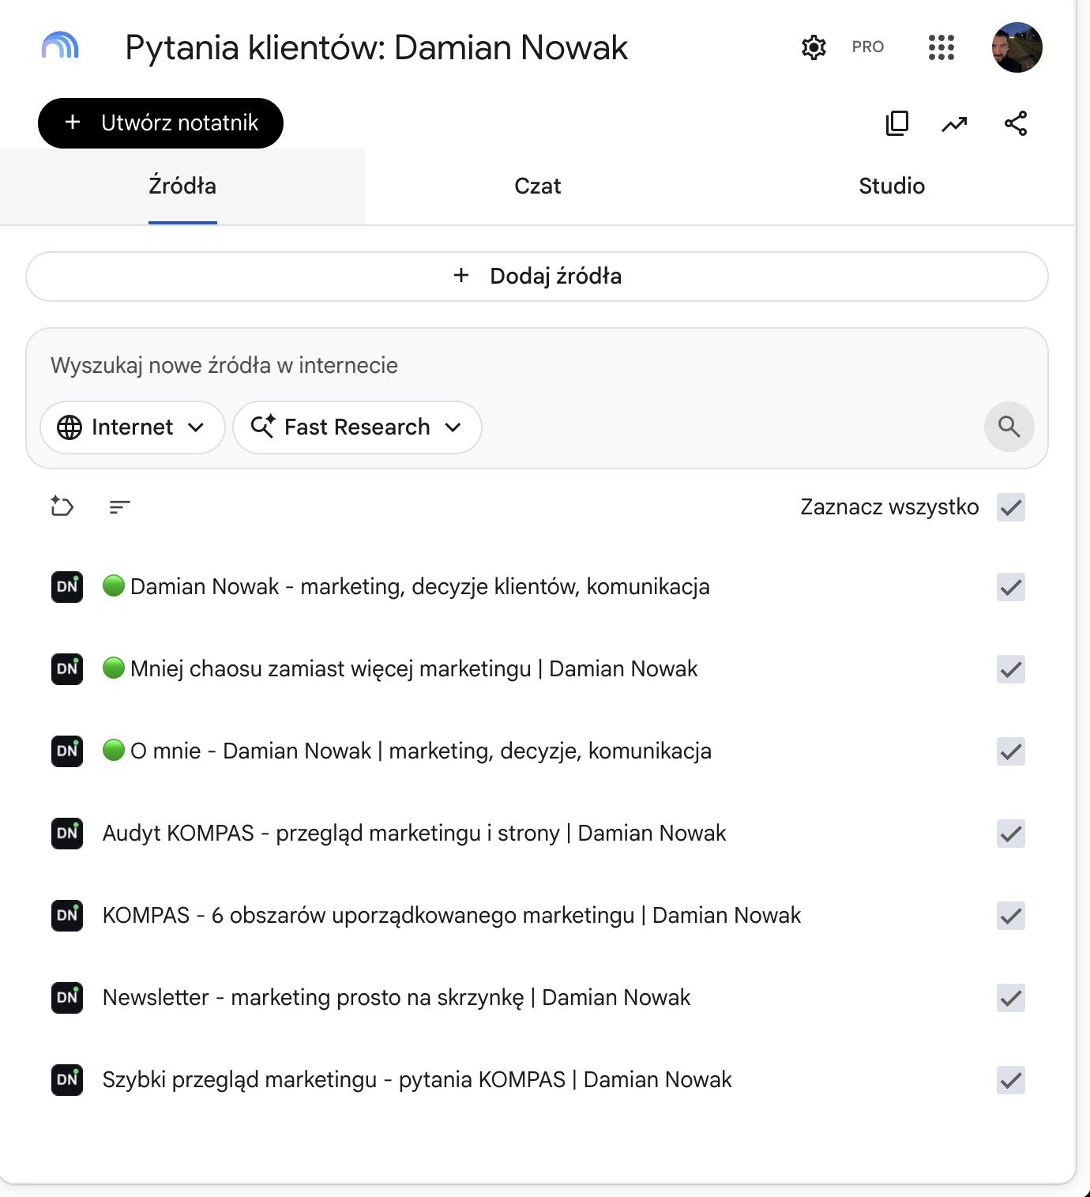The height and width of the screenshot is (1197, 1090).
Task: Open source Audyt KOMPAS - przegląd marketingu
Action: tap(414, 833)
